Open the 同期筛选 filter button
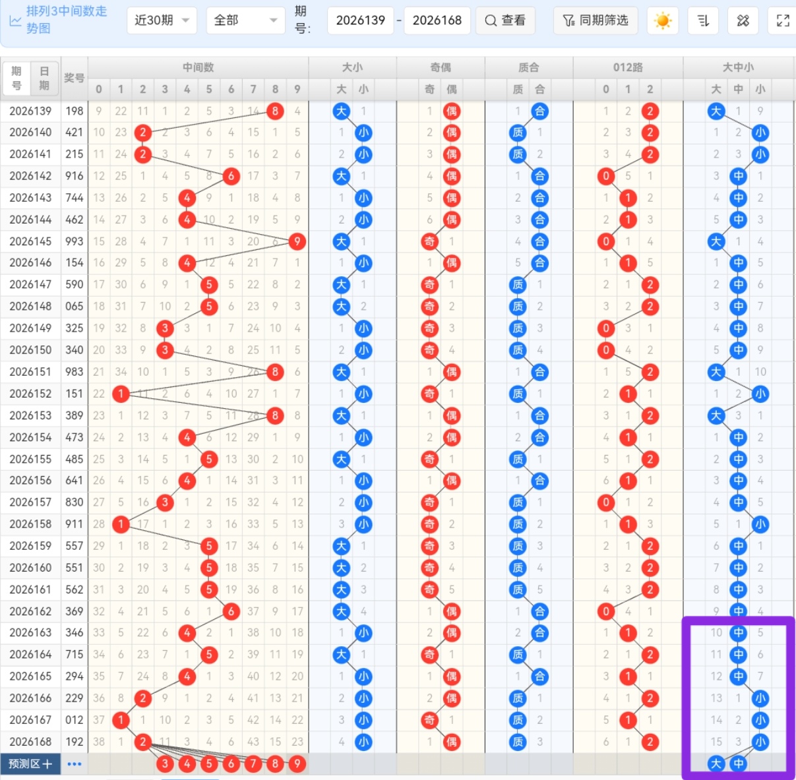The height and width of the screenshot is (780, 796). tap(596, 20)
